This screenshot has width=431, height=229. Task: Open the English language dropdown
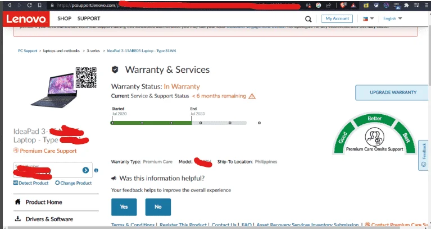tap(393, 18)
